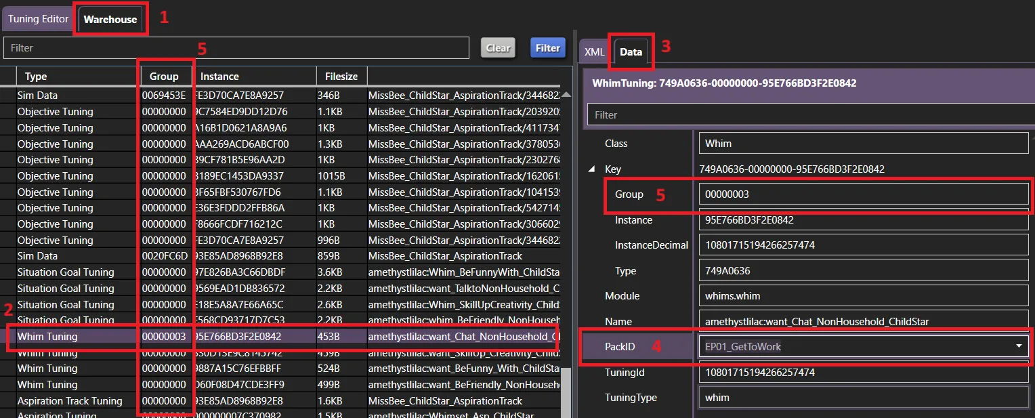Select the Warehouse tab
Screen dimensions: 1035x418
pos(110,19)
